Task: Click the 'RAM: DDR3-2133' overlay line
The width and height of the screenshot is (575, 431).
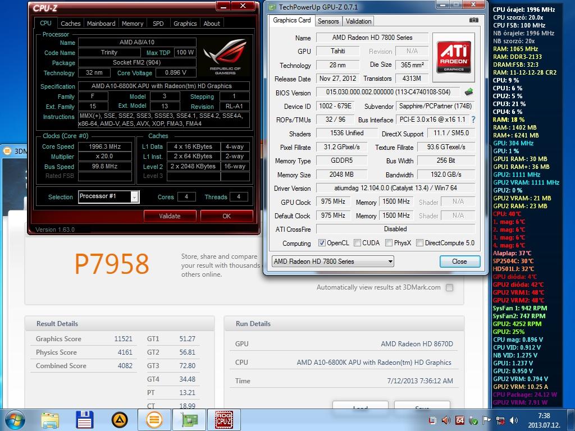Action: 517,57
